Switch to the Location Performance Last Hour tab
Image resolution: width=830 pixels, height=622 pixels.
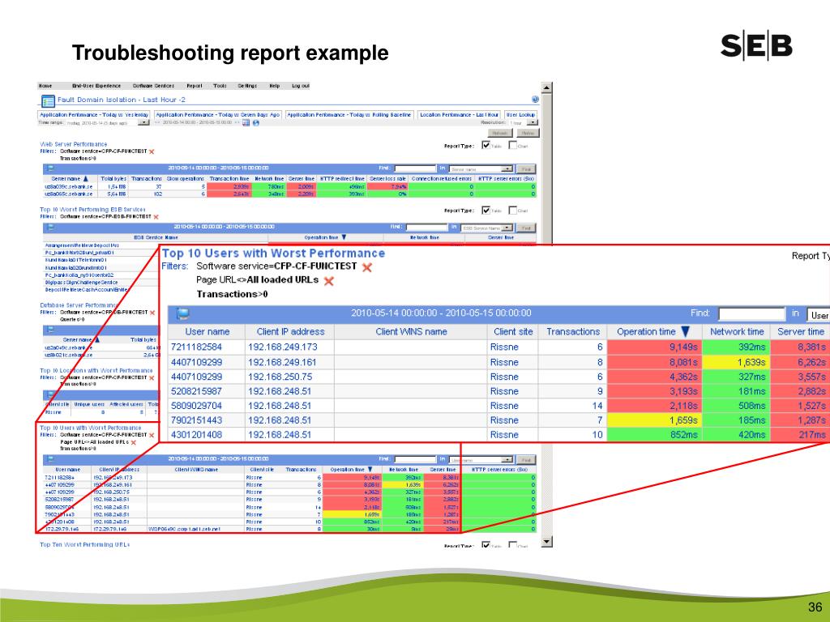point(459,115)
